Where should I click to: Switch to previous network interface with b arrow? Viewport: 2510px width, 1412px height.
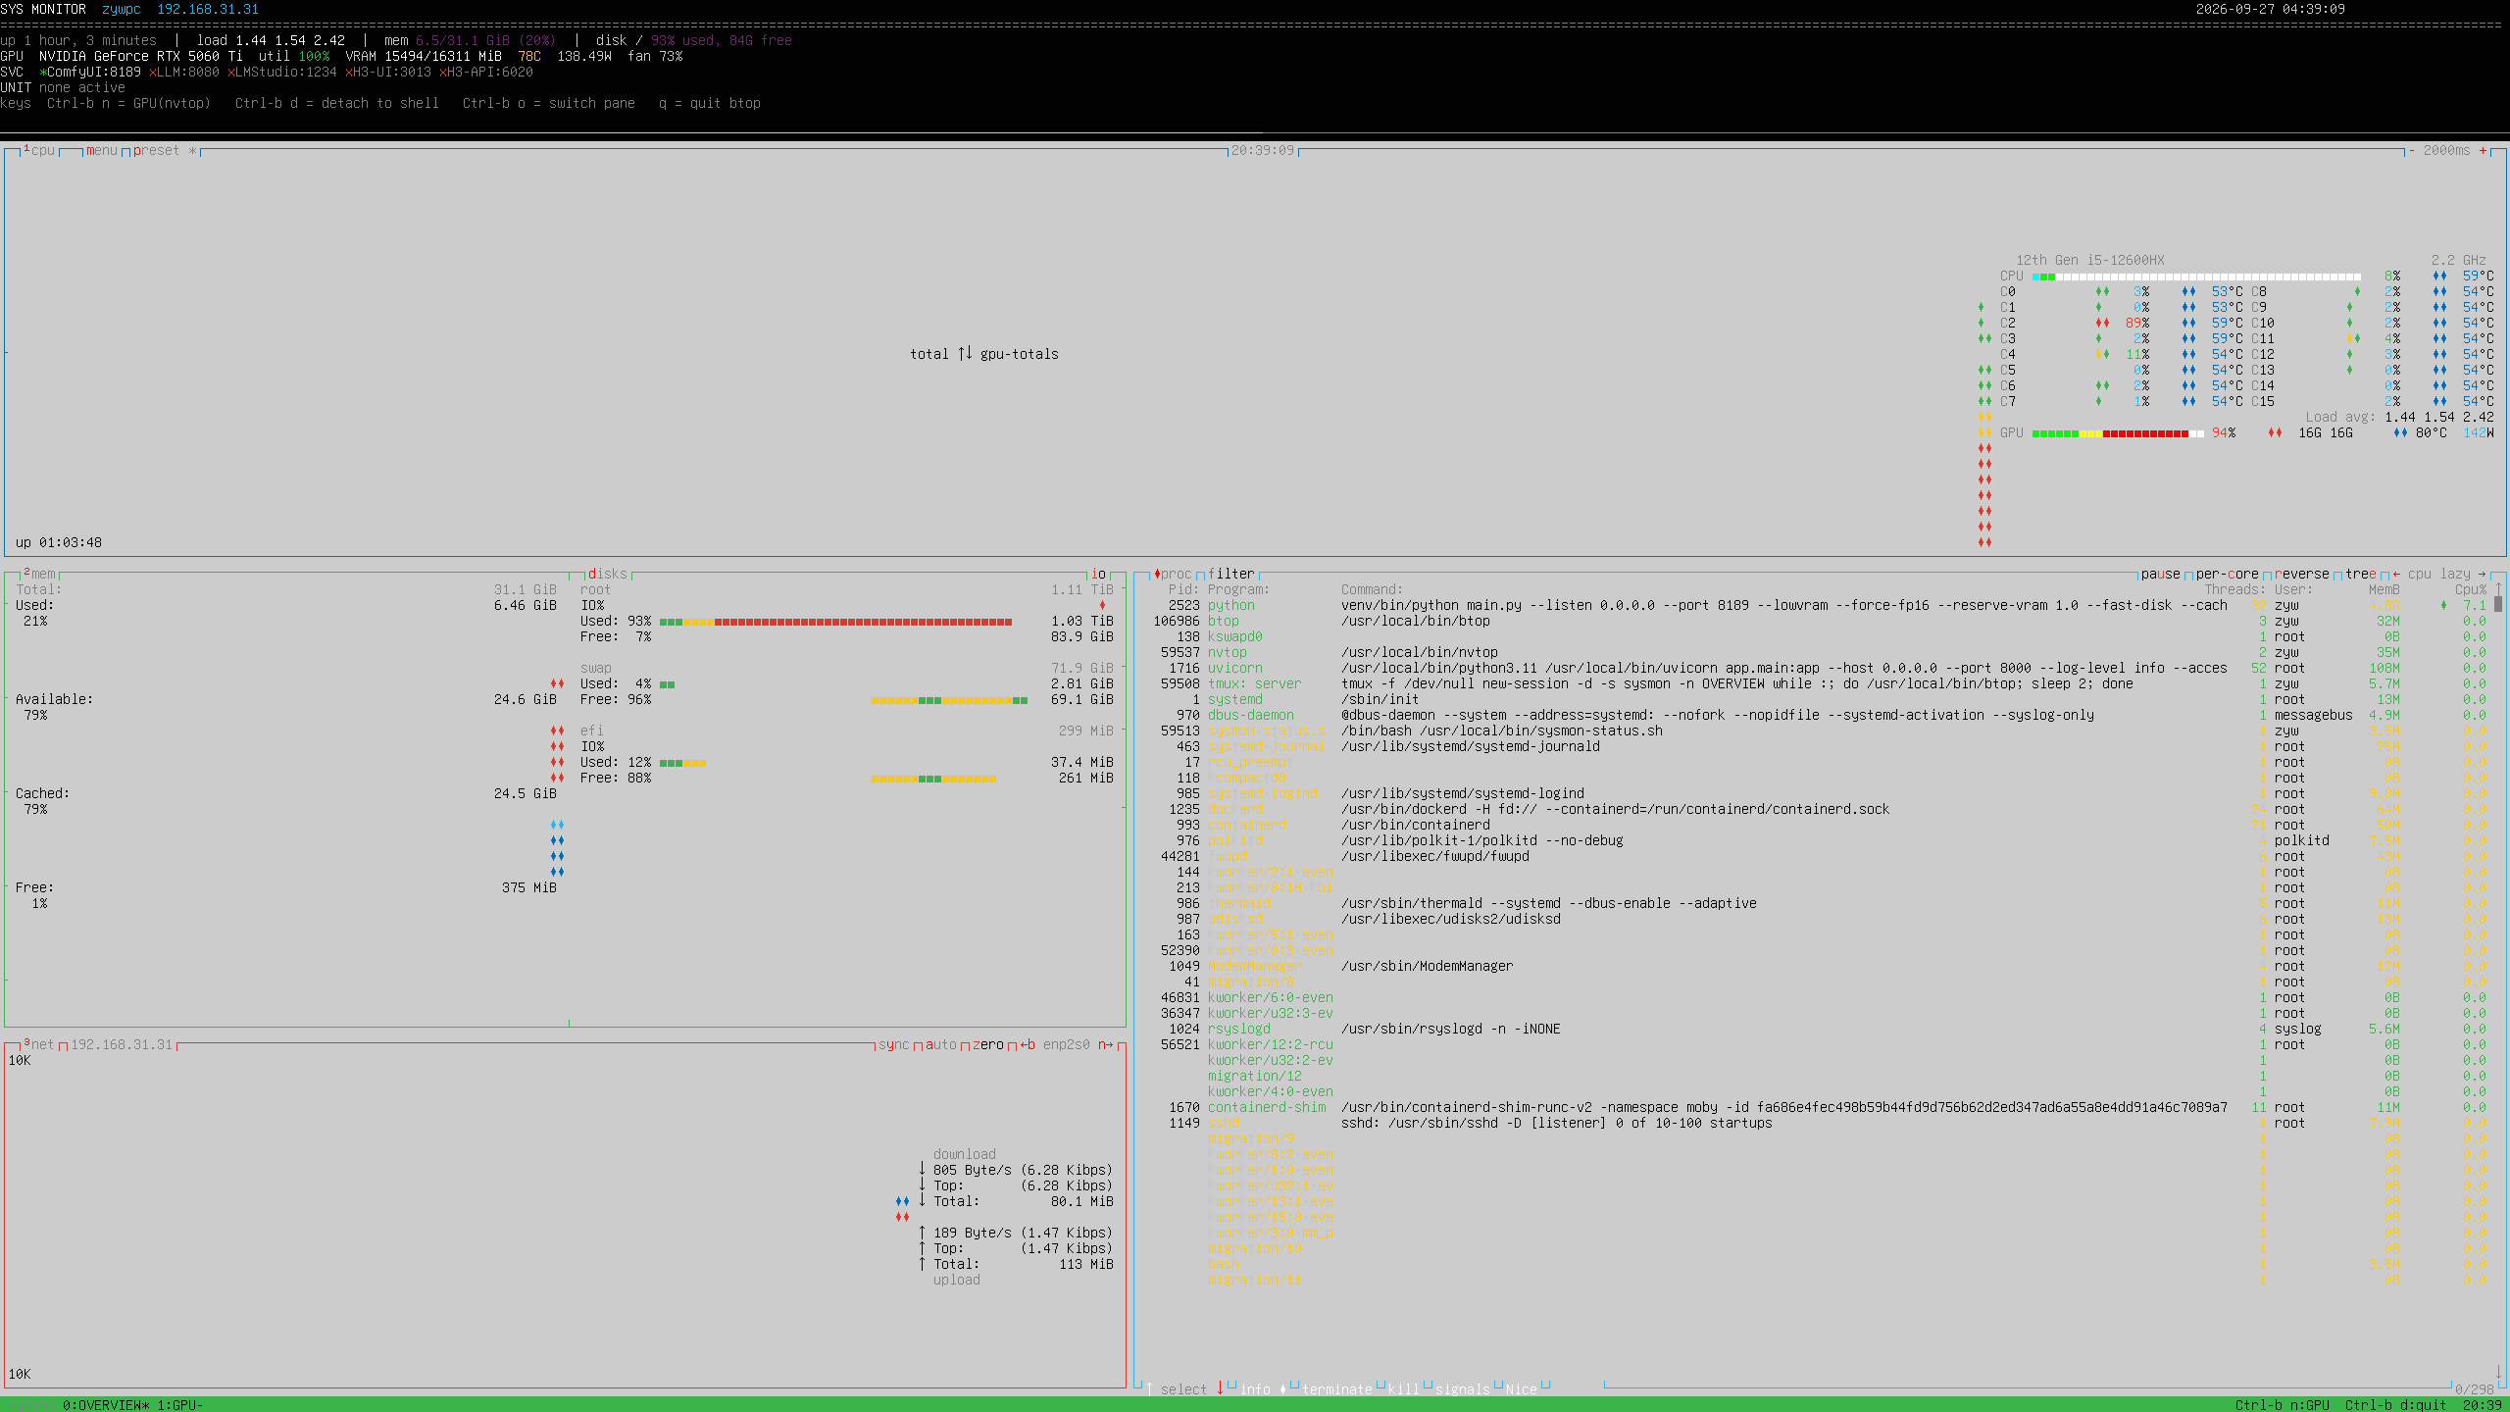tap(1028, 1044)
